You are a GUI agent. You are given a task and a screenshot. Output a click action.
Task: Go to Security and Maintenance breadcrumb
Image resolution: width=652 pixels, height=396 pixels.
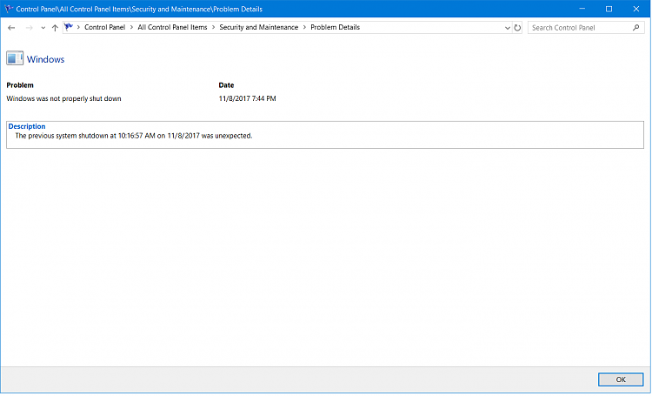point(259,27)
